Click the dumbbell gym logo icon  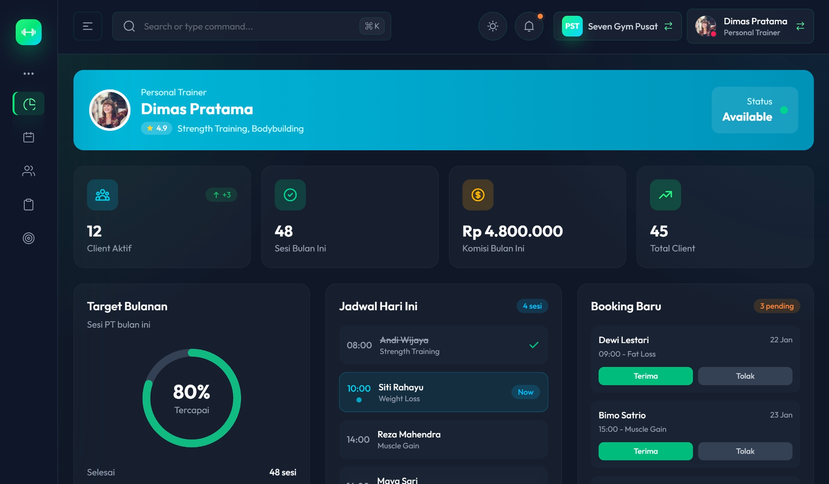click(28, 32)
